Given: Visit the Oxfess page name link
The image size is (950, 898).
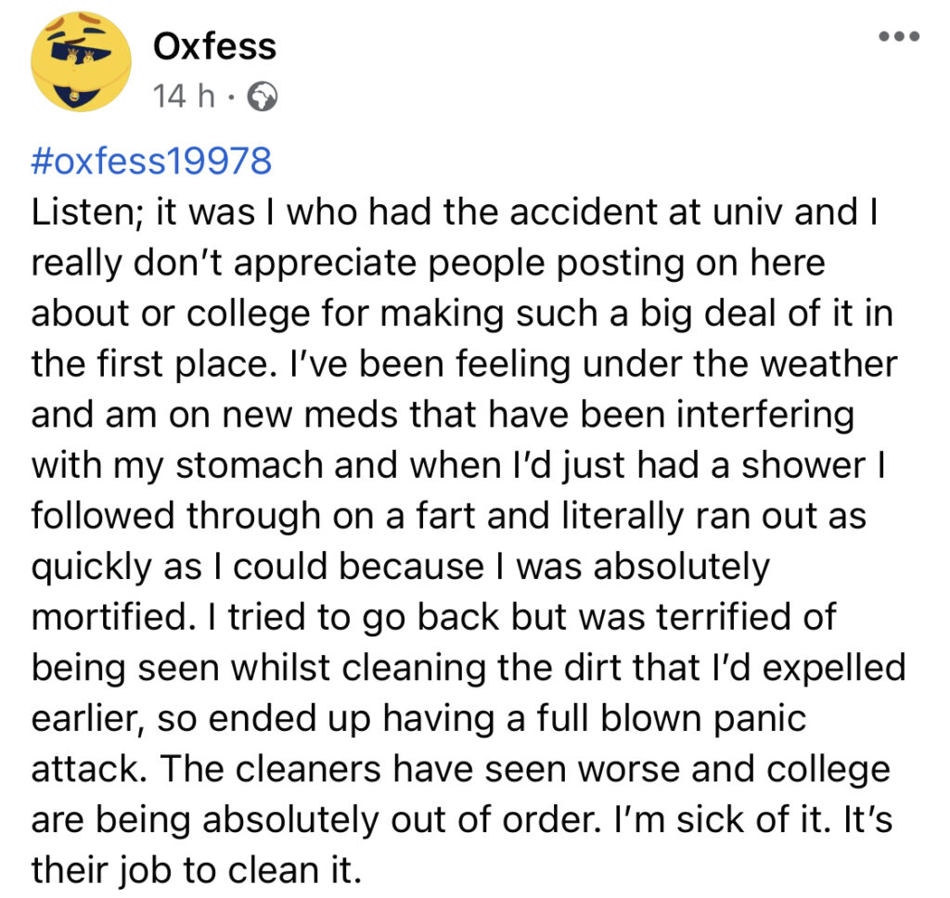Looking at the screenshot, I should [214, 46].
